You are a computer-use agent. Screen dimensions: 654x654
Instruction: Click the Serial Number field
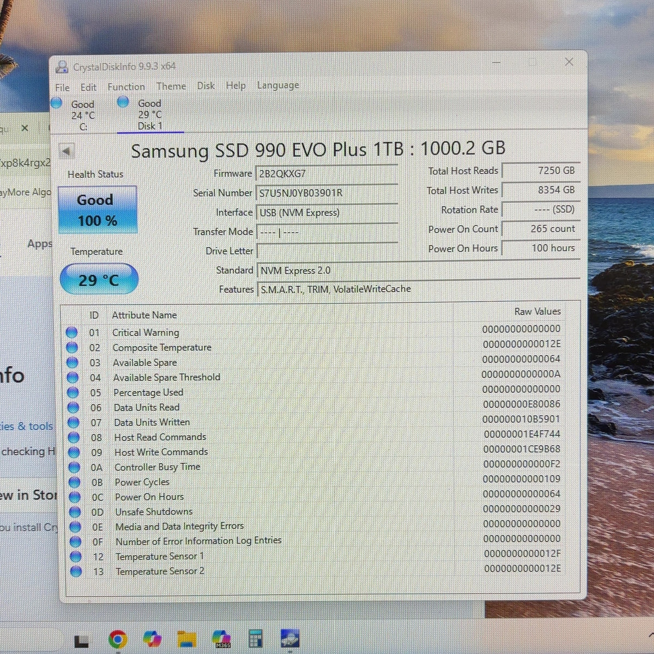[327, 193]
